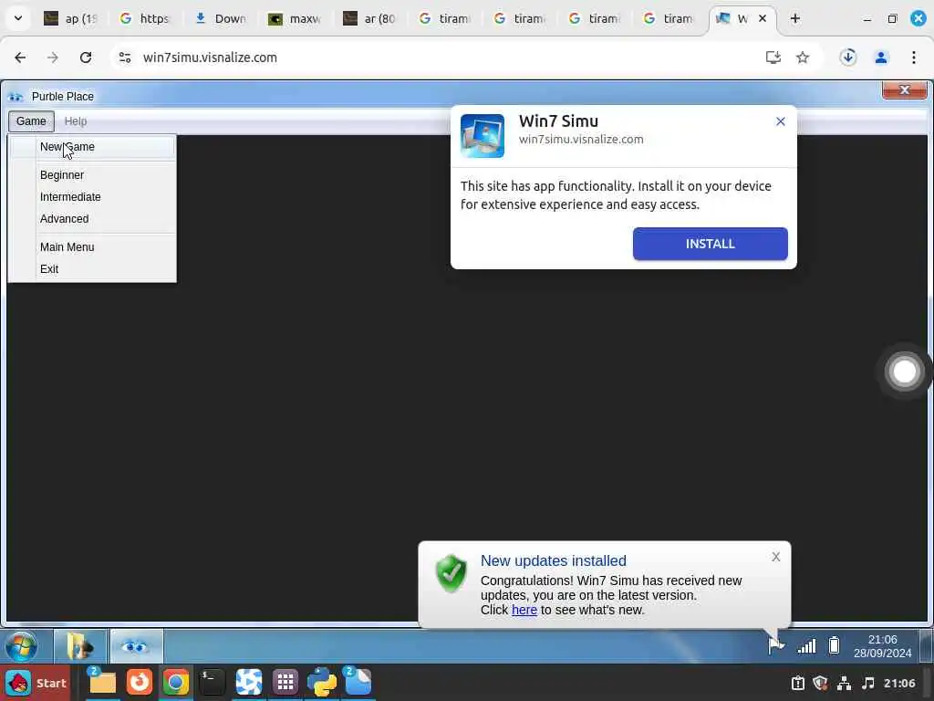Open the network connections tray icon
Viewport: 934px width, 701px height.
click(844, 683)
